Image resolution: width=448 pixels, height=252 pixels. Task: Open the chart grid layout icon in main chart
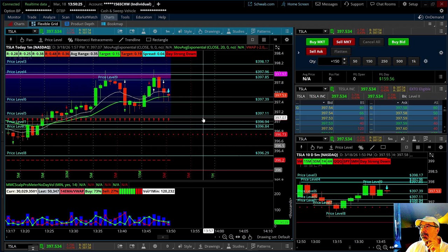[x=264, y=40]
